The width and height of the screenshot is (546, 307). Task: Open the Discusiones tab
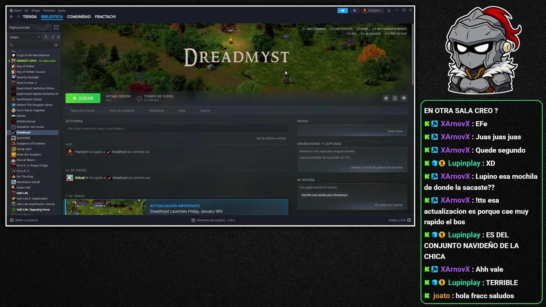coord(157,110)
